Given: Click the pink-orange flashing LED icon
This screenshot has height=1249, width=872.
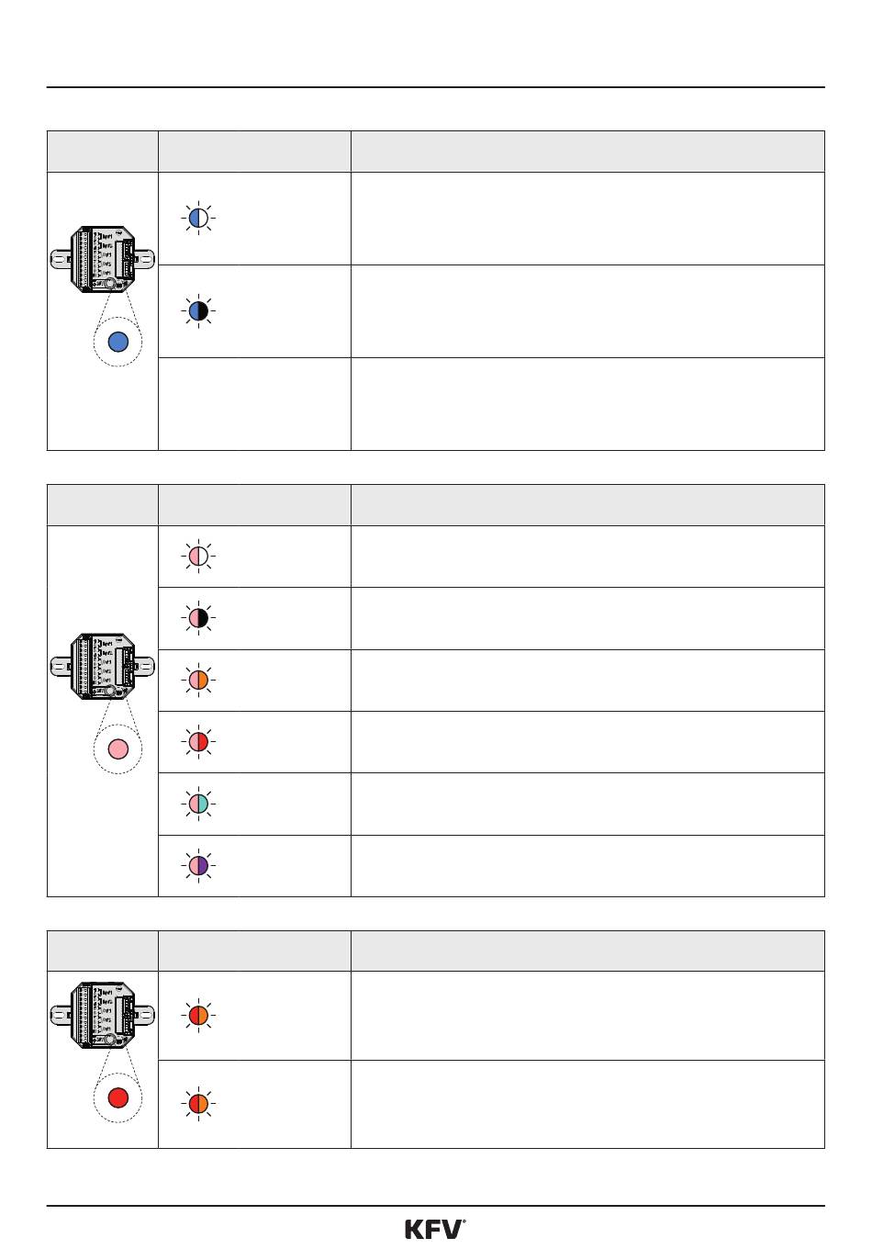Looking at the screenshot, I should pos(198,681).
